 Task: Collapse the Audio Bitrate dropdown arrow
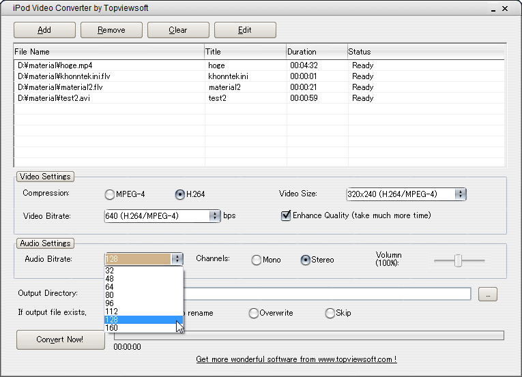pyautogui.click(x=177, y=259)
